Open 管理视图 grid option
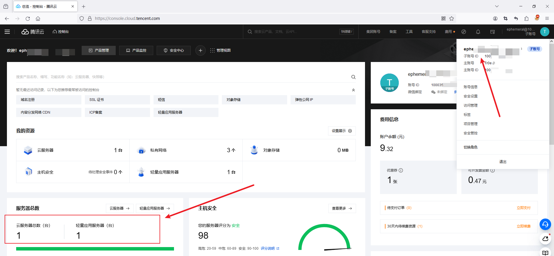The width and height of the screenshot is (554, 256). (x=220, y=50)
